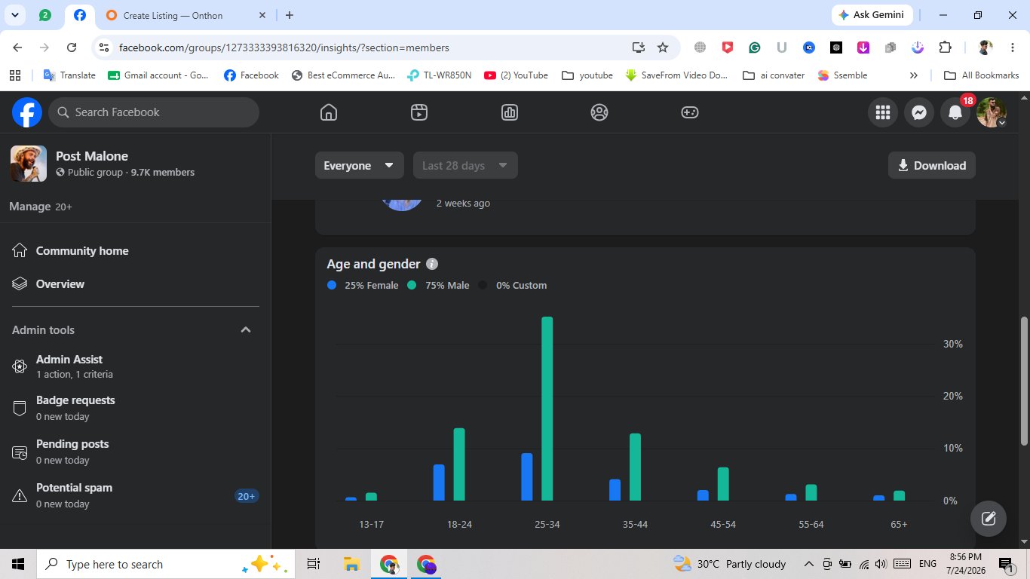Viewport: 1030px width, 579px height.
Task: Switch to the green tab with 2 badge
Action: (45, 15)
